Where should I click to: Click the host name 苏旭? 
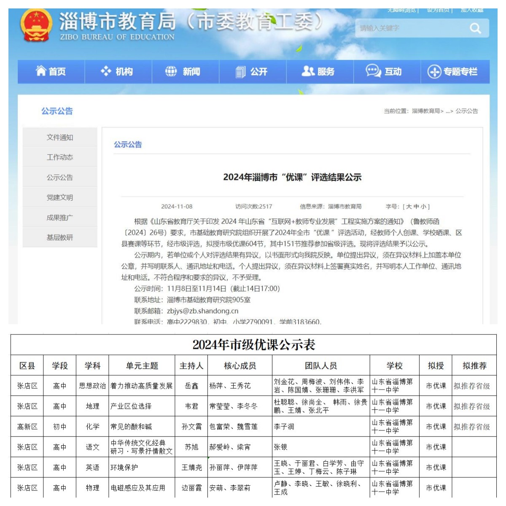[191, 447]
